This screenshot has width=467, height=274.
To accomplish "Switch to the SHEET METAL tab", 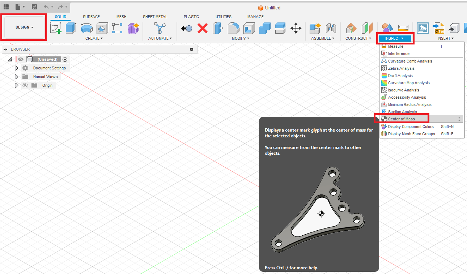I will point(155,17).
